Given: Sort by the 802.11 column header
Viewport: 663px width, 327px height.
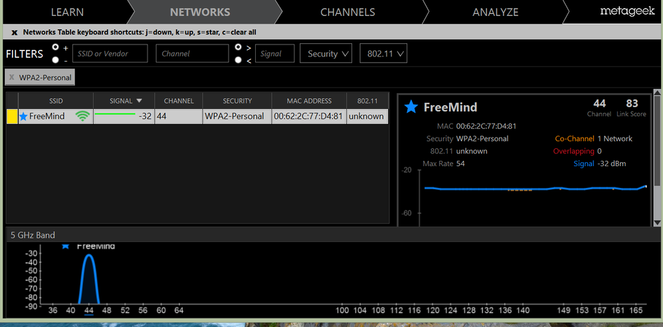Looking at the screenshot, I should (367, 101).
